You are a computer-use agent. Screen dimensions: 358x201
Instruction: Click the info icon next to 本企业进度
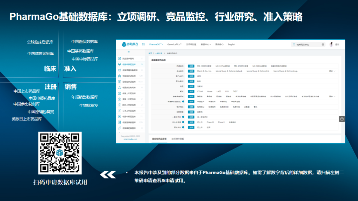[183, 122]
